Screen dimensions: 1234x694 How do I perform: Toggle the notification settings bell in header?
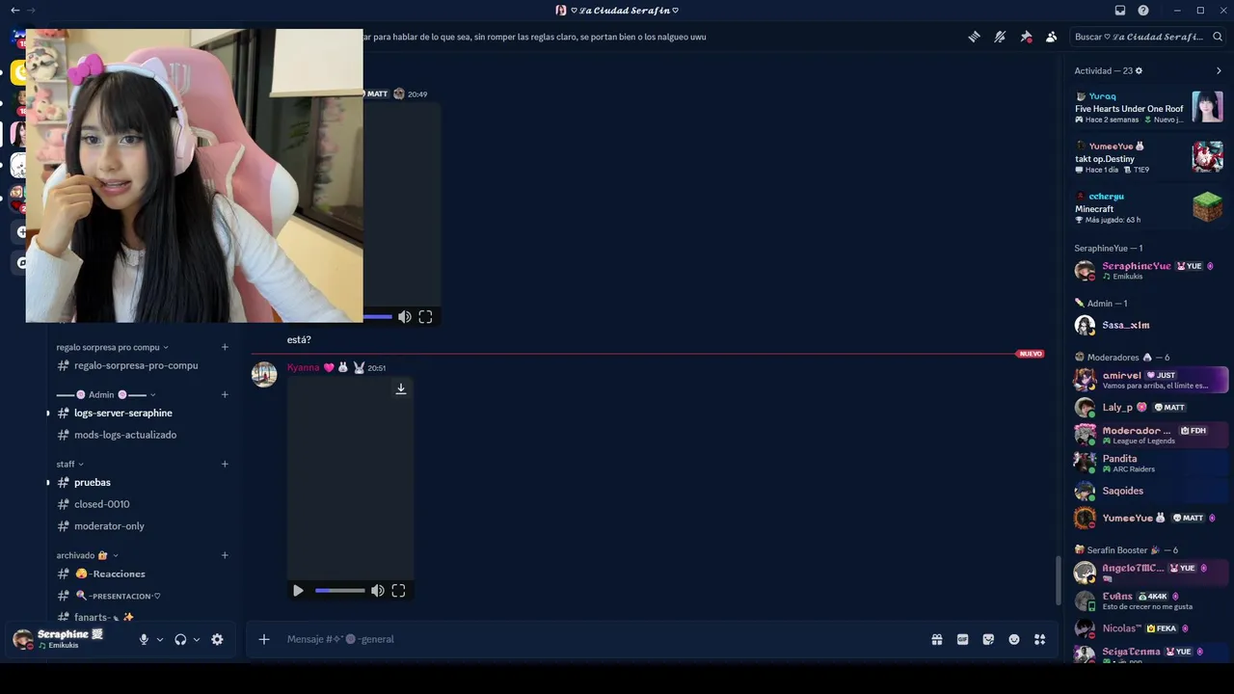click(1000, 37)
